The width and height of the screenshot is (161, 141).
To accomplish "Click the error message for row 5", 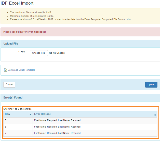I will tap(95, 120).
